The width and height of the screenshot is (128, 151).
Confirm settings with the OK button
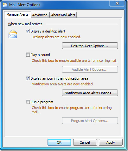point(59,142)
